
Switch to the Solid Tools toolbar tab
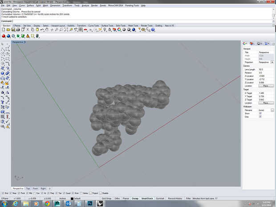point(121,26)
